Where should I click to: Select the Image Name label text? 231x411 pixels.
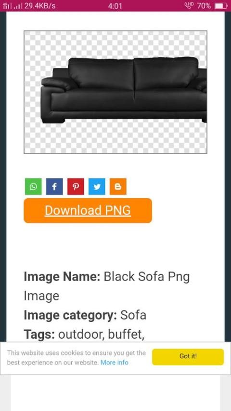(x=62, y=277)
